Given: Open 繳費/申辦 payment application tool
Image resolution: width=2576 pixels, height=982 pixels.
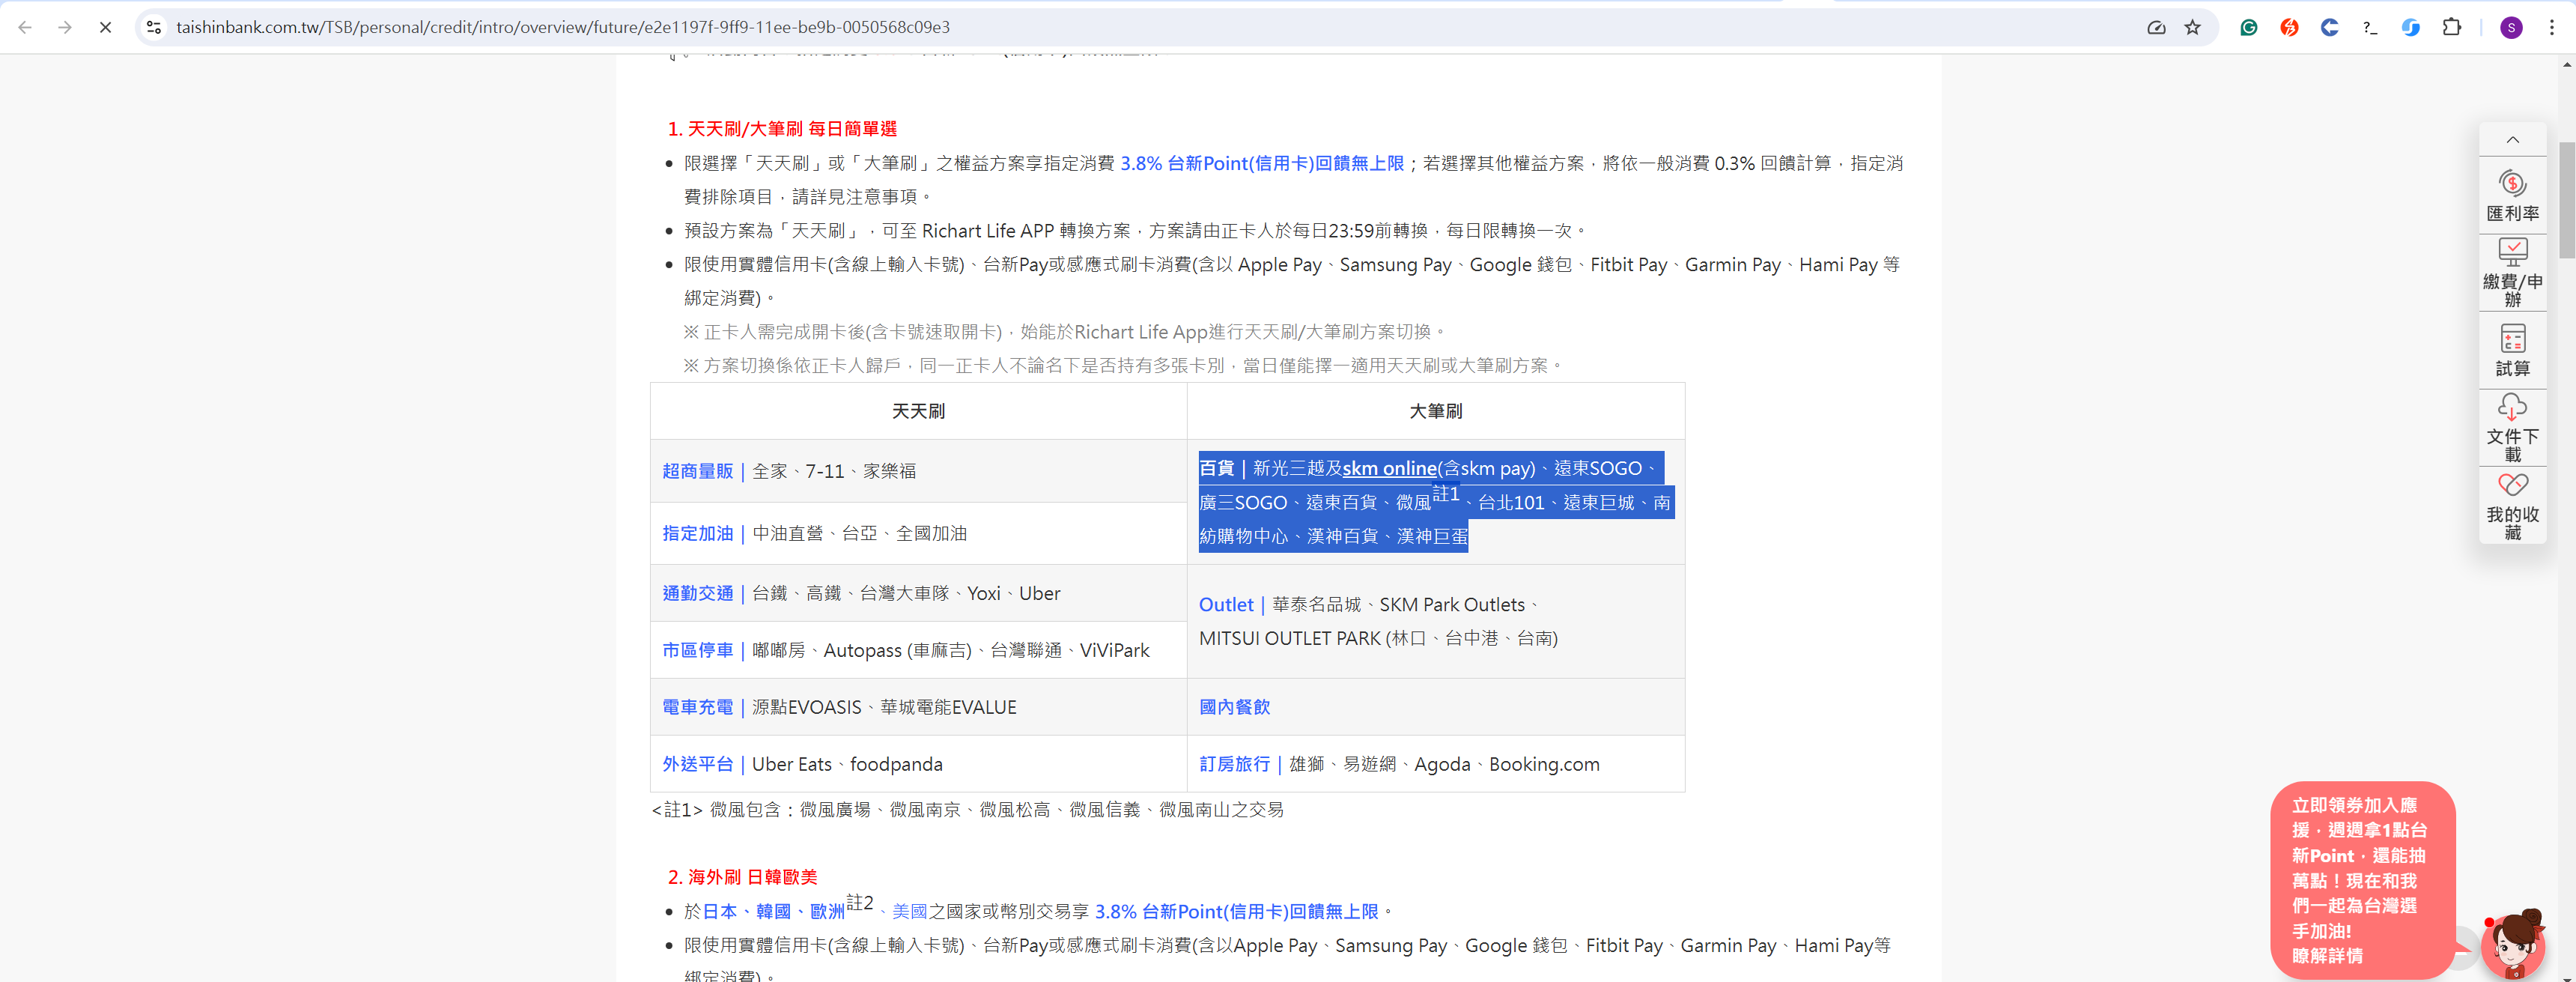Looking at the screenshot, I should coord(2512,272).
